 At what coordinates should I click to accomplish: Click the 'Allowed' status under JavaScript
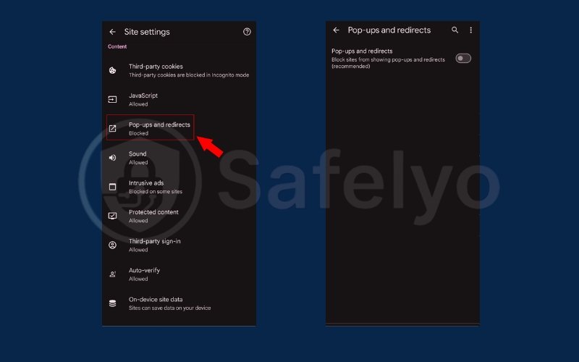(138, 104)
